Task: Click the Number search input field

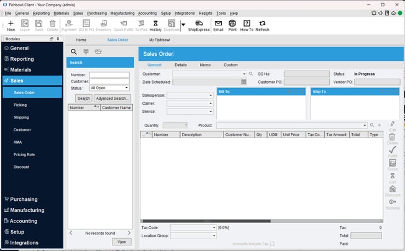Action: tap(109, 75)
